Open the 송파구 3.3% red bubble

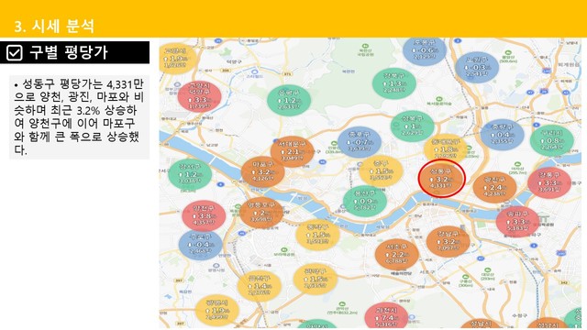(517, 222)
